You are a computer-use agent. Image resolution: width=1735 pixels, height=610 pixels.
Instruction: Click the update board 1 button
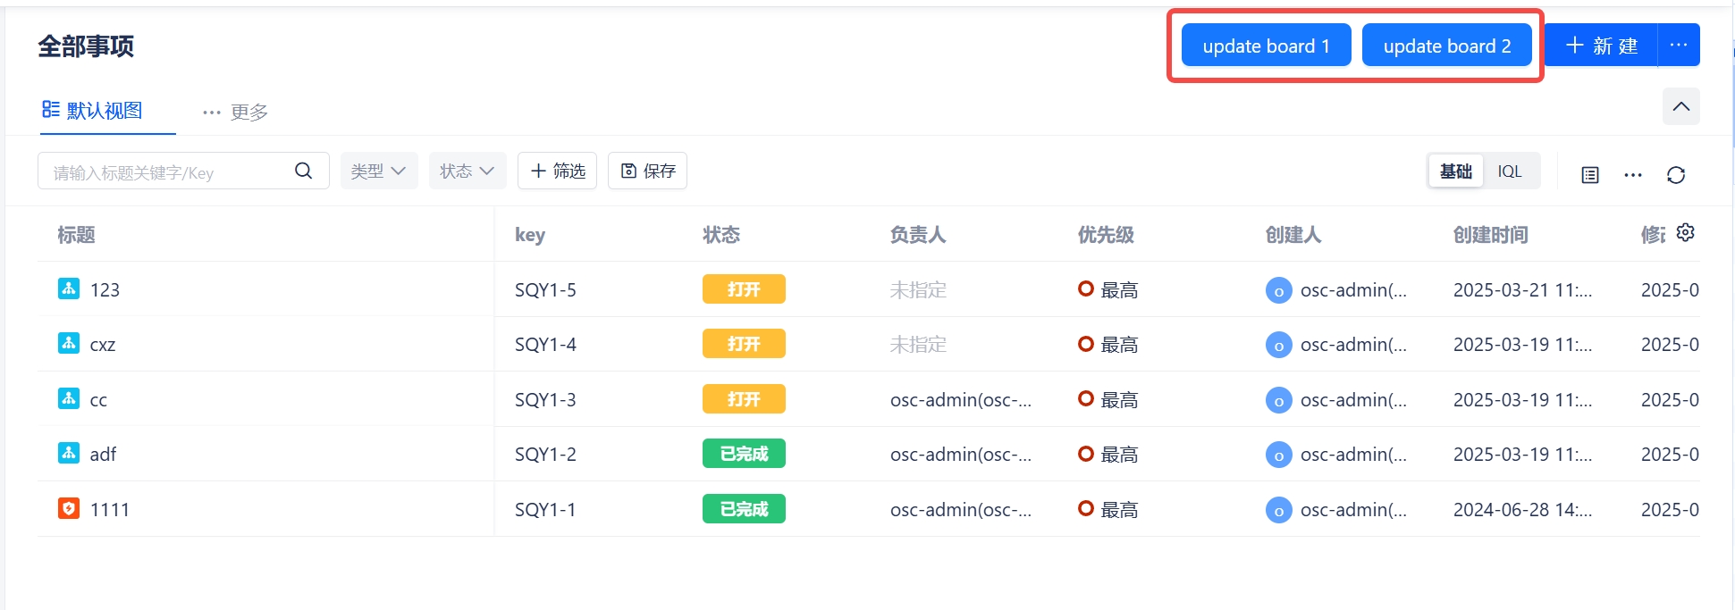tap(1265, 46)
